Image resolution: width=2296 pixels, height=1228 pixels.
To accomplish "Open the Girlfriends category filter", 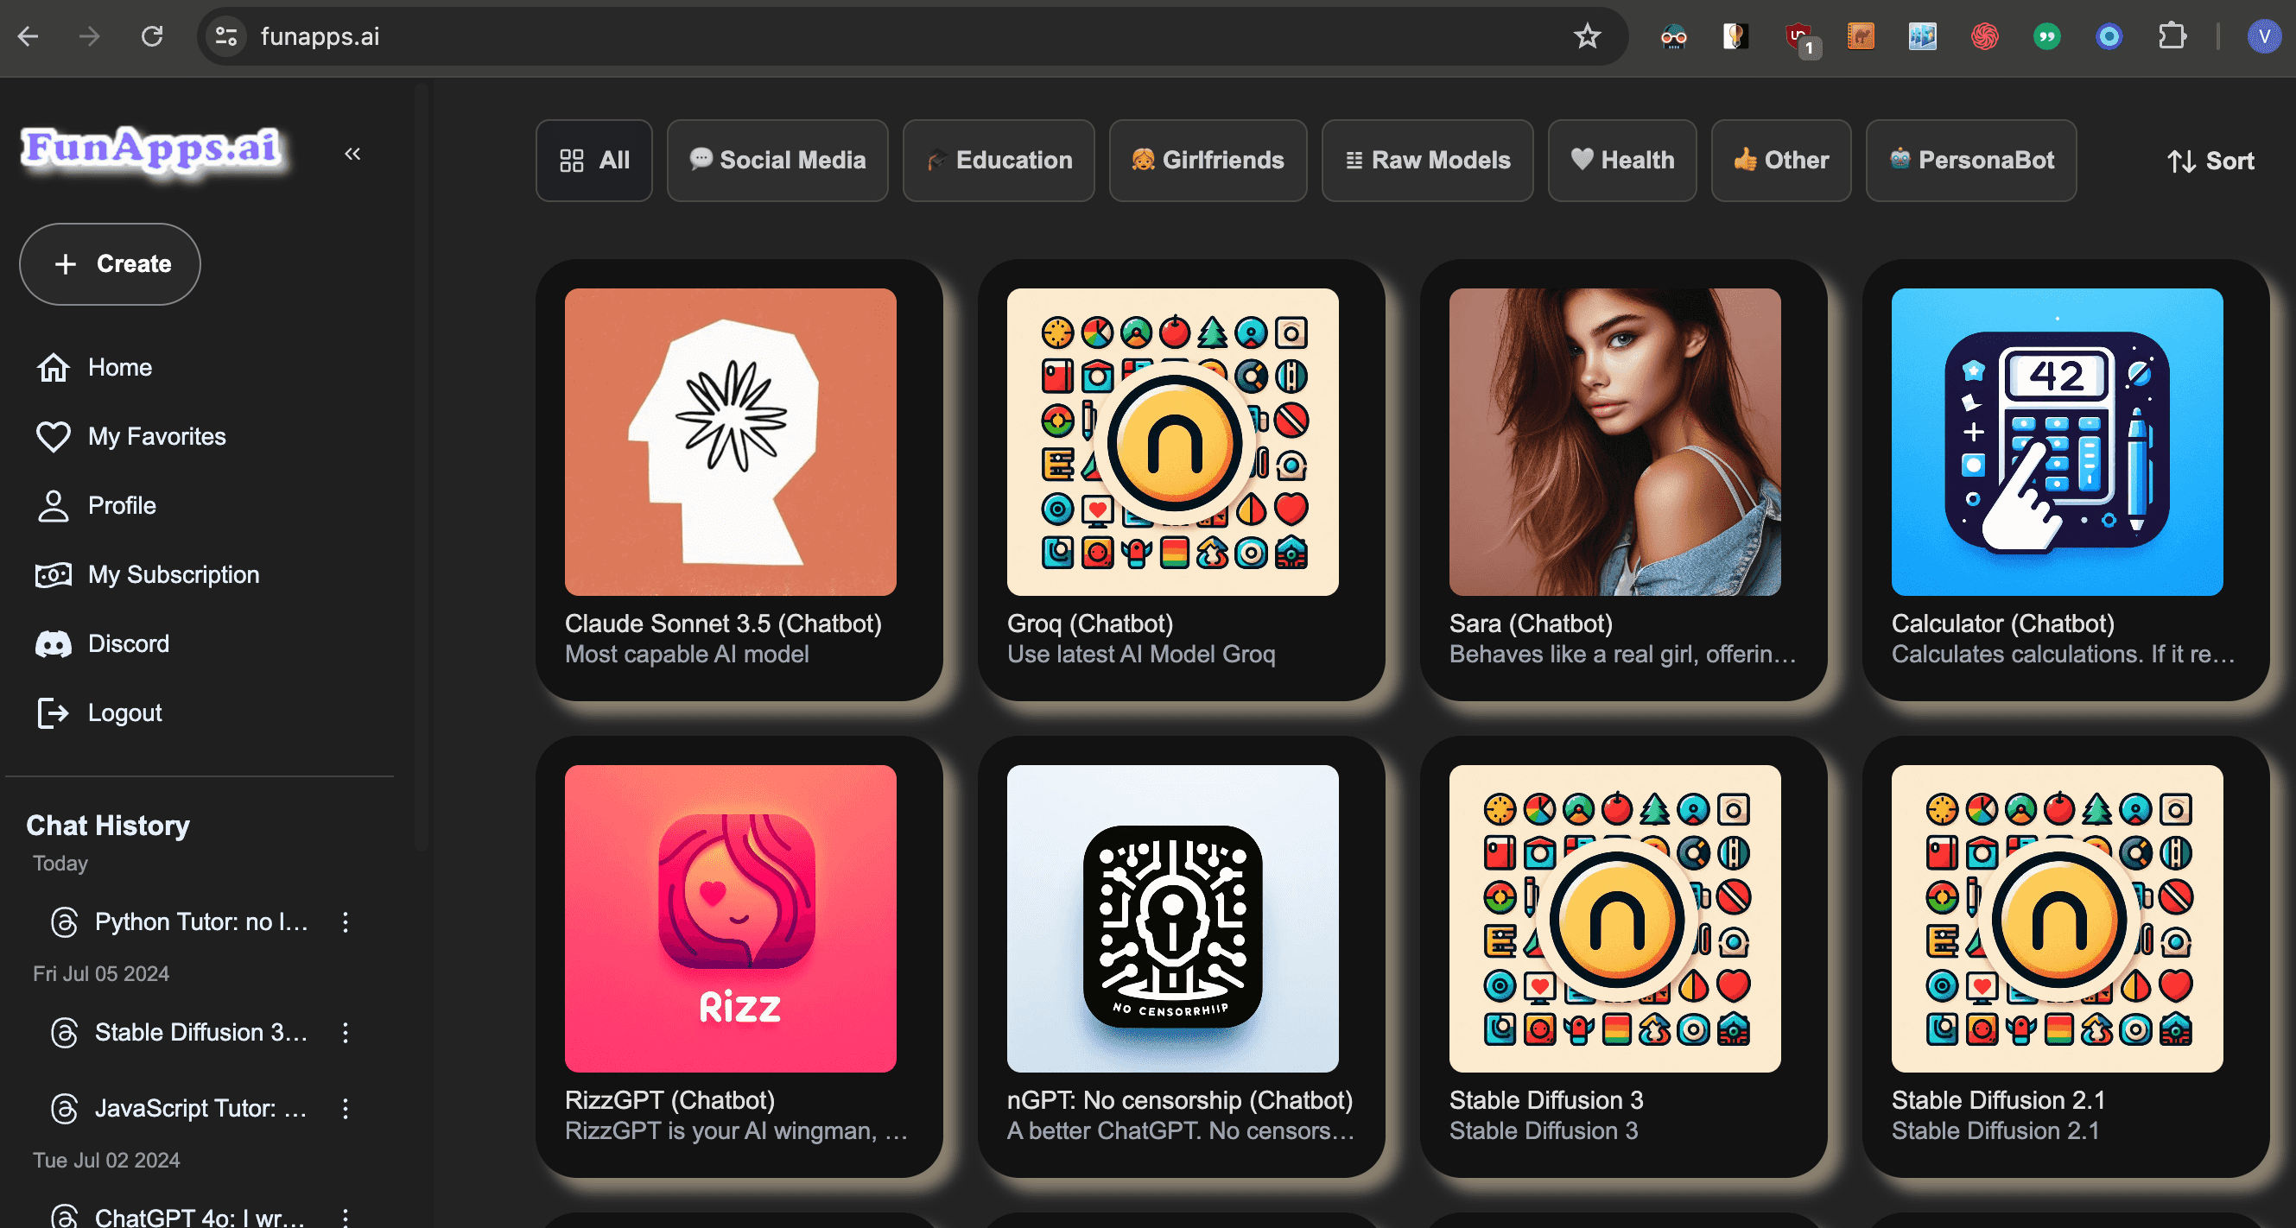I will tap(1208, 160).
